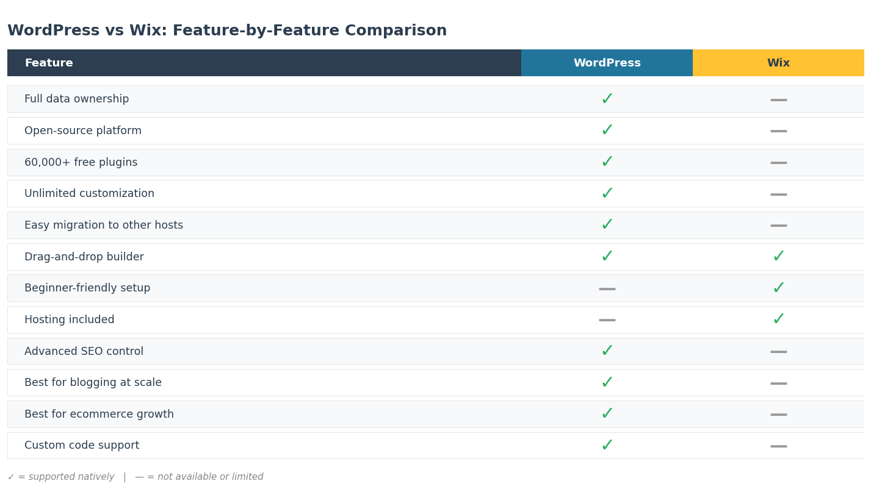Click the WordPress checkmark for Full data ownership
Viewport: 871px width, 489px height.
tap(607, 99)
